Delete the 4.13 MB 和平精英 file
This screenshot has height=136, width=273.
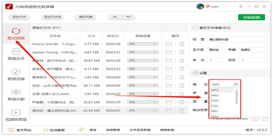pyautogui.click(x=182, y=69)
